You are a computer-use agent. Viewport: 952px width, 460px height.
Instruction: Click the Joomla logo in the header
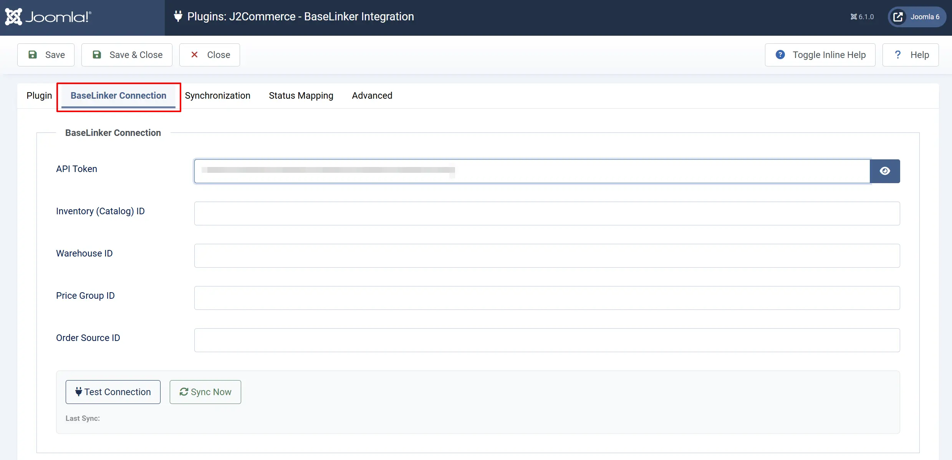48,17
